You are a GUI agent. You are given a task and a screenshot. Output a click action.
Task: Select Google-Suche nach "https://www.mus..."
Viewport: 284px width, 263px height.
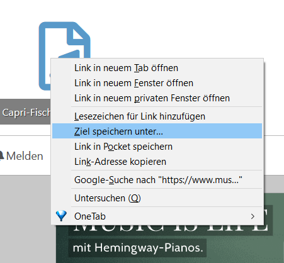157,180
